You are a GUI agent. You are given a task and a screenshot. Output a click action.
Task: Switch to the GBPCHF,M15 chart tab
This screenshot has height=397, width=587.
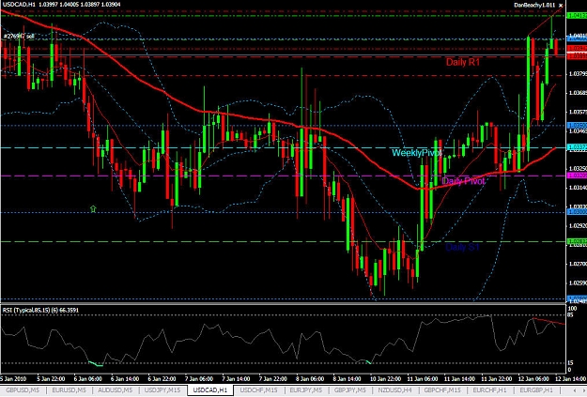point(442,389)
